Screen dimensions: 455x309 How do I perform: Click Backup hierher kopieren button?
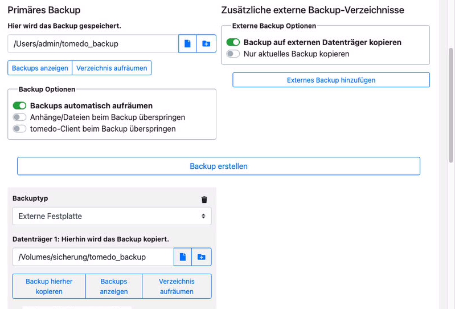(x=49, y=286)
